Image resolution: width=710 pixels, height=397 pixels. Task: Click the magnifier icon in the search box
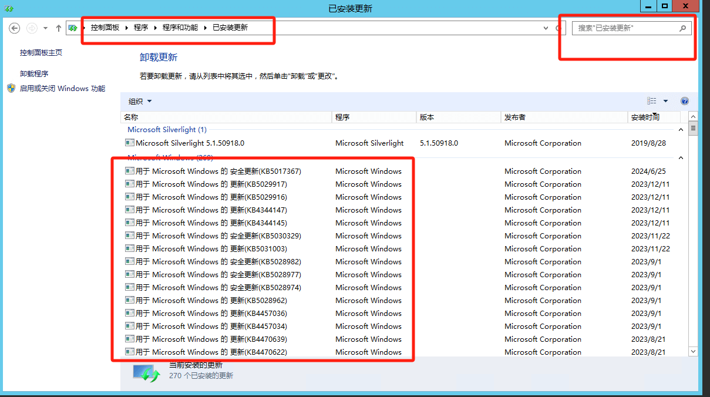[x=682, y=28]
